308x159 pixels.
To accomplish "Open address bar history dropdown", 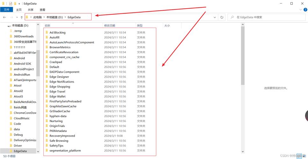I will coord(214,17).
